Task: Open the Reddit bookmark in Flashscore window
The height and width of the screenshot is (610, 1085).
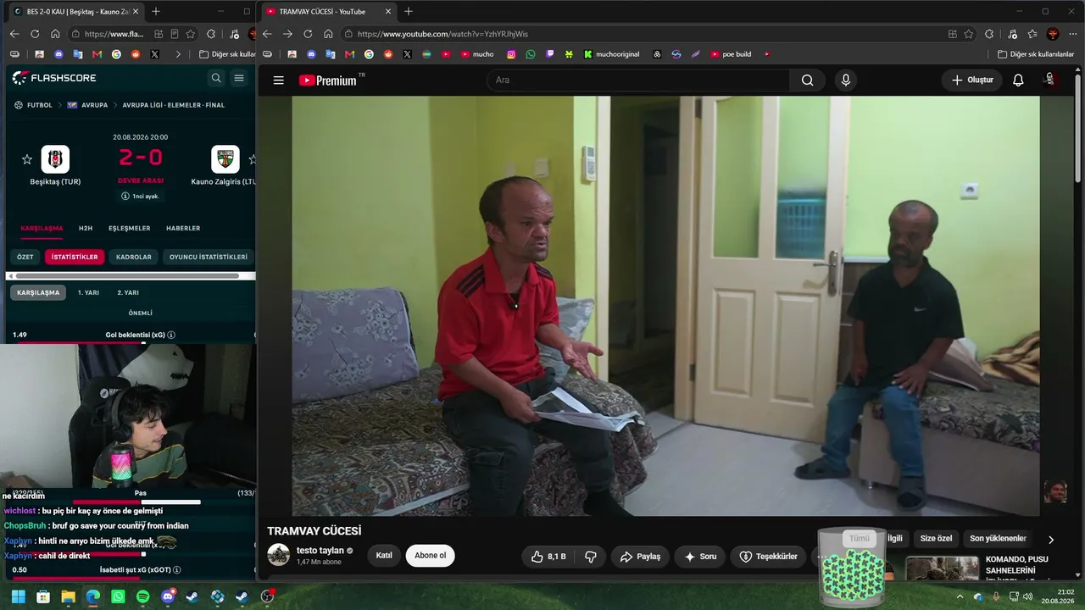Action: pos(136,54)
